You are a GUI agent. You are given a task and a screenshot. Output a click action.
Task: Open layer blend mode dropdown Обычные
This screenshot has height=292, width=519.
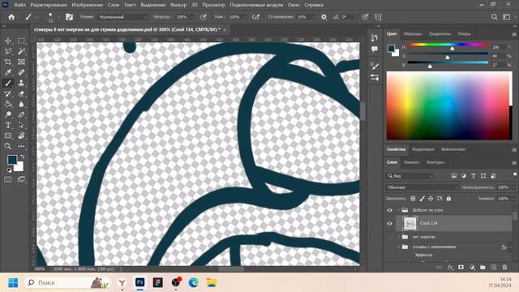tap(422, 187)
